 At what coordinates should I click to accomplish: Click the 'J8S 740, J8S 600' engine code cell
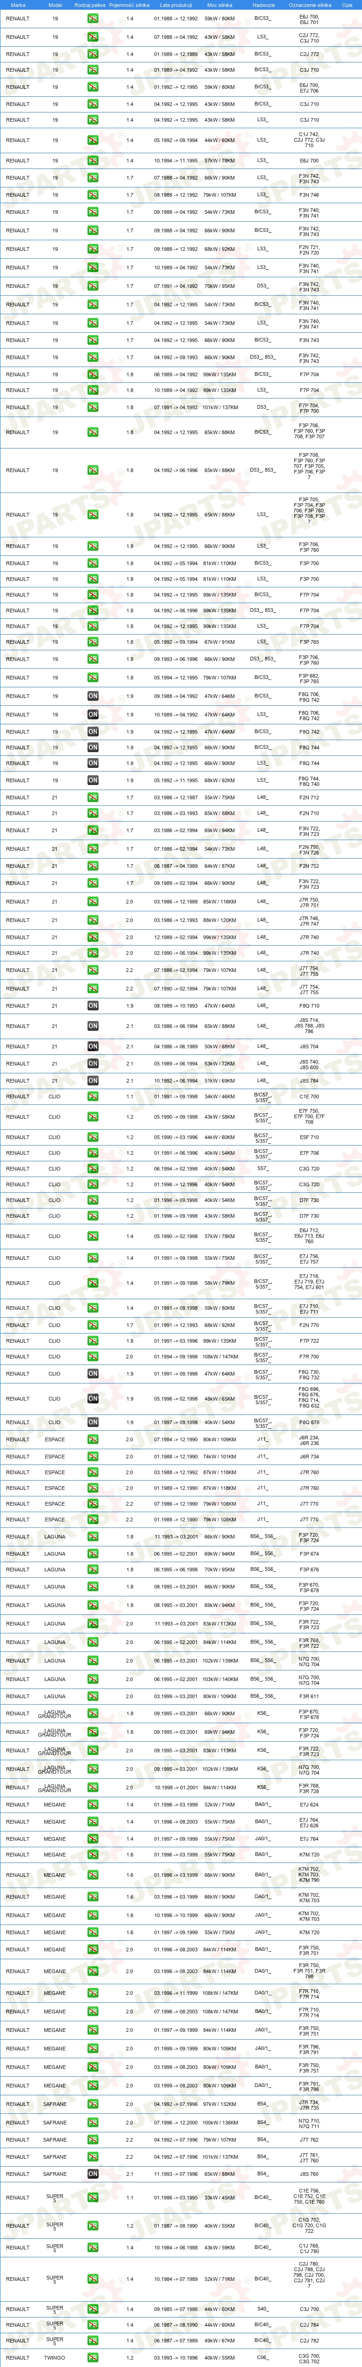click(309, 1064)
